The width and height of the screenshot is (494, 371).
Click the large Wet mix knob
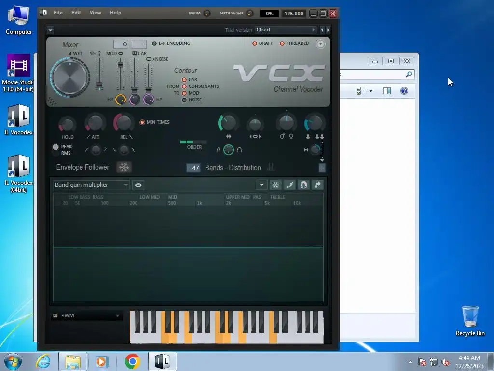pyautogui.click(x=70, y=77)
